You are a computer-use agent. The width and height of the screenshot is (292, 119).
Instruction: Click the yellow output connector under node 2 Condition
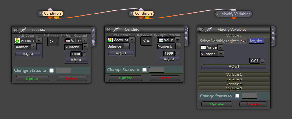(x=147, y=17)
